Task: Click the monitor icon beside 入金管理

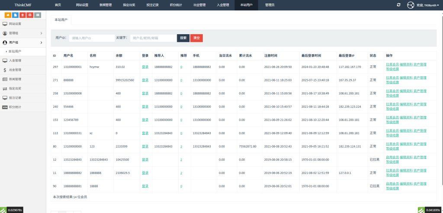Action: point(5,60)
